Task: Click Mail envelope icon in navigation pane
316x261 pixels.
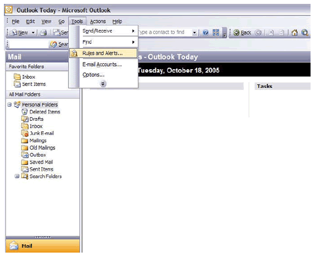Action: pos(14,245)
